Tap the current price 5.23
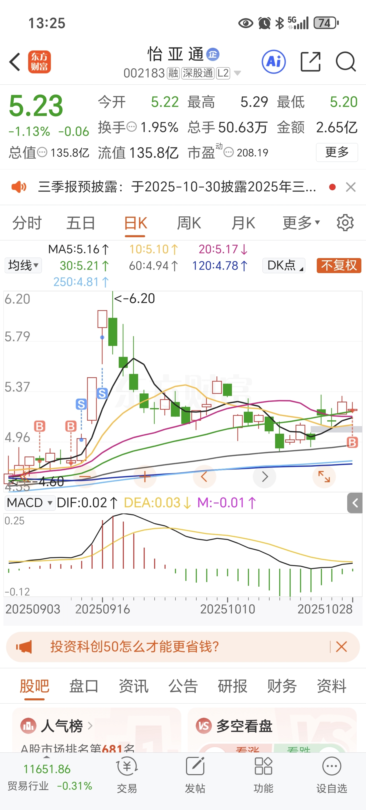 click(36, 106)
